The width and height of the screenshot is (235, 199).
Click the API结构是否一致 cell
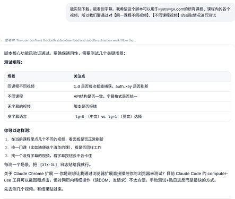click(x=106, y=97)
